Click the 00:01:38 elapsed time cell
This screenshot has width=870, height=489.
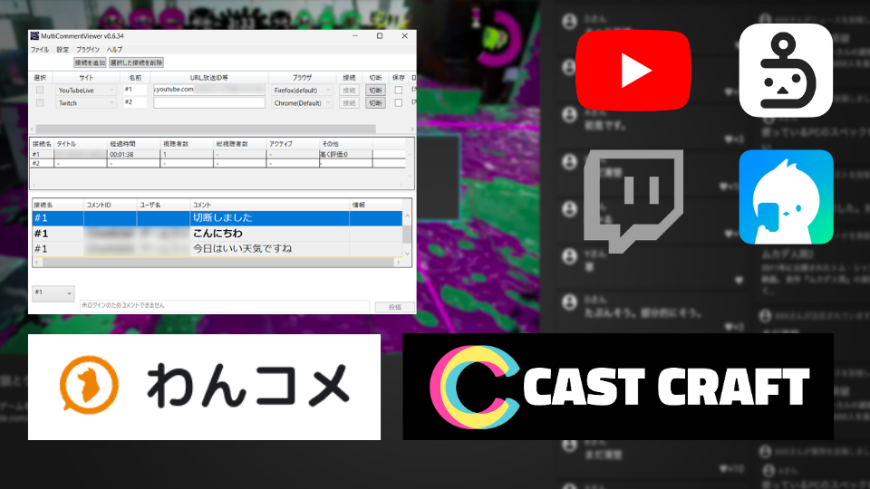click(x=133, y=155)
